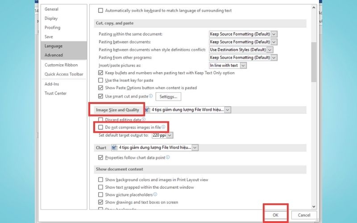The height and width of the screenshot is (223, 357).
Task: Enable Show picture placeholders checkbox
Action: (x=100, y=195)
